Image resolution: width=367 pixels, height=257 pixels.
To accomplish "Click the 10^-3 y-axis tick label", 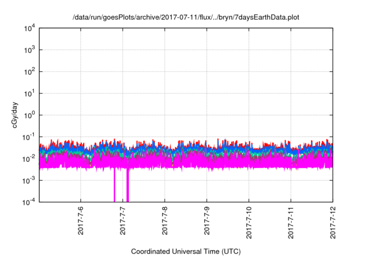I will tap(29, 181).
